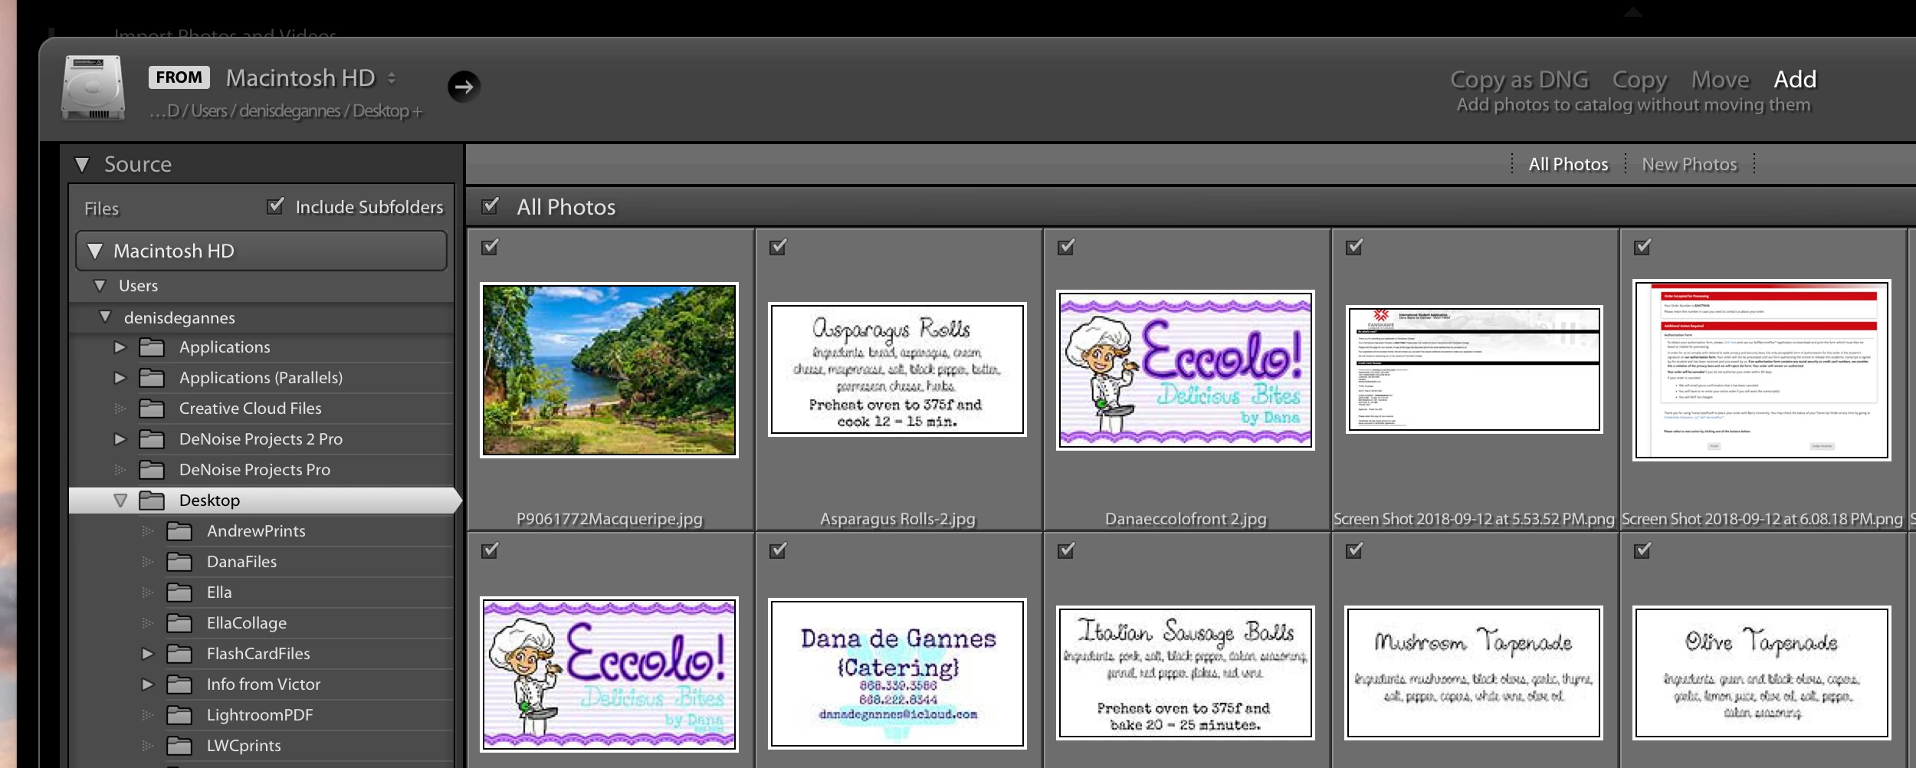The image size is (1916, 768).
Task: Click the Creative Cloud Files folder icon
Action: click(x=152, y=409)
